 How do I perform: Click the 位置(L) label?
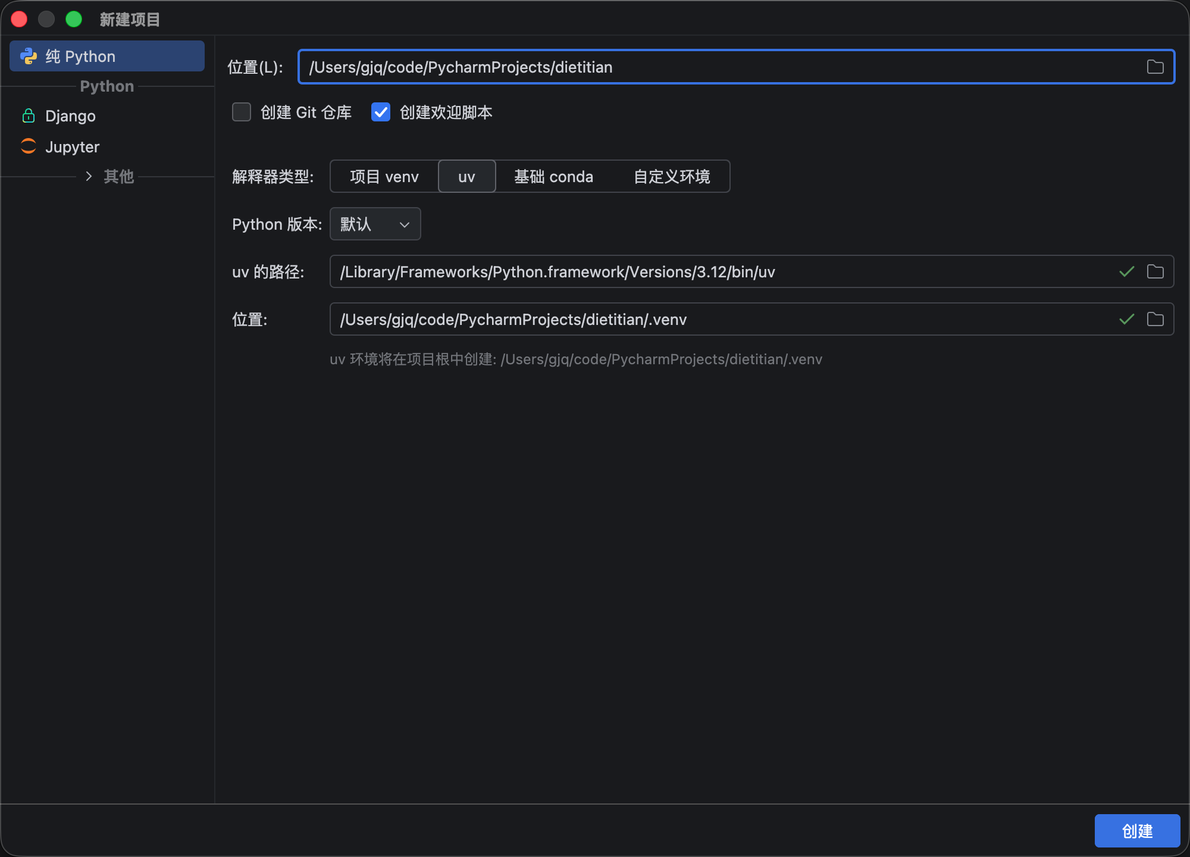click(x=255, y=67)
